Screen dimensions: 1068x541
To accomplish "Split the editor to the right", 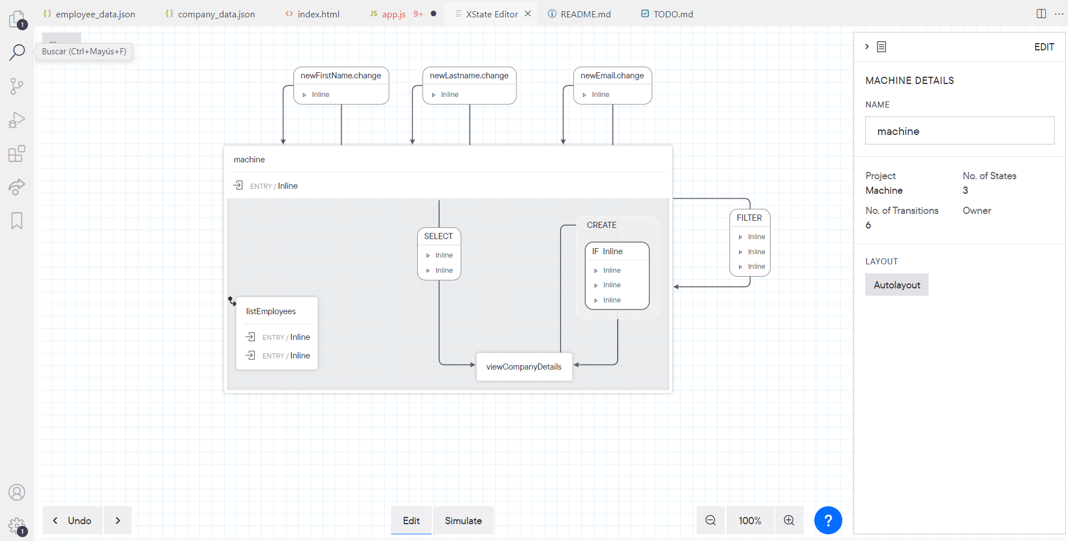I will coord(1041,14).
